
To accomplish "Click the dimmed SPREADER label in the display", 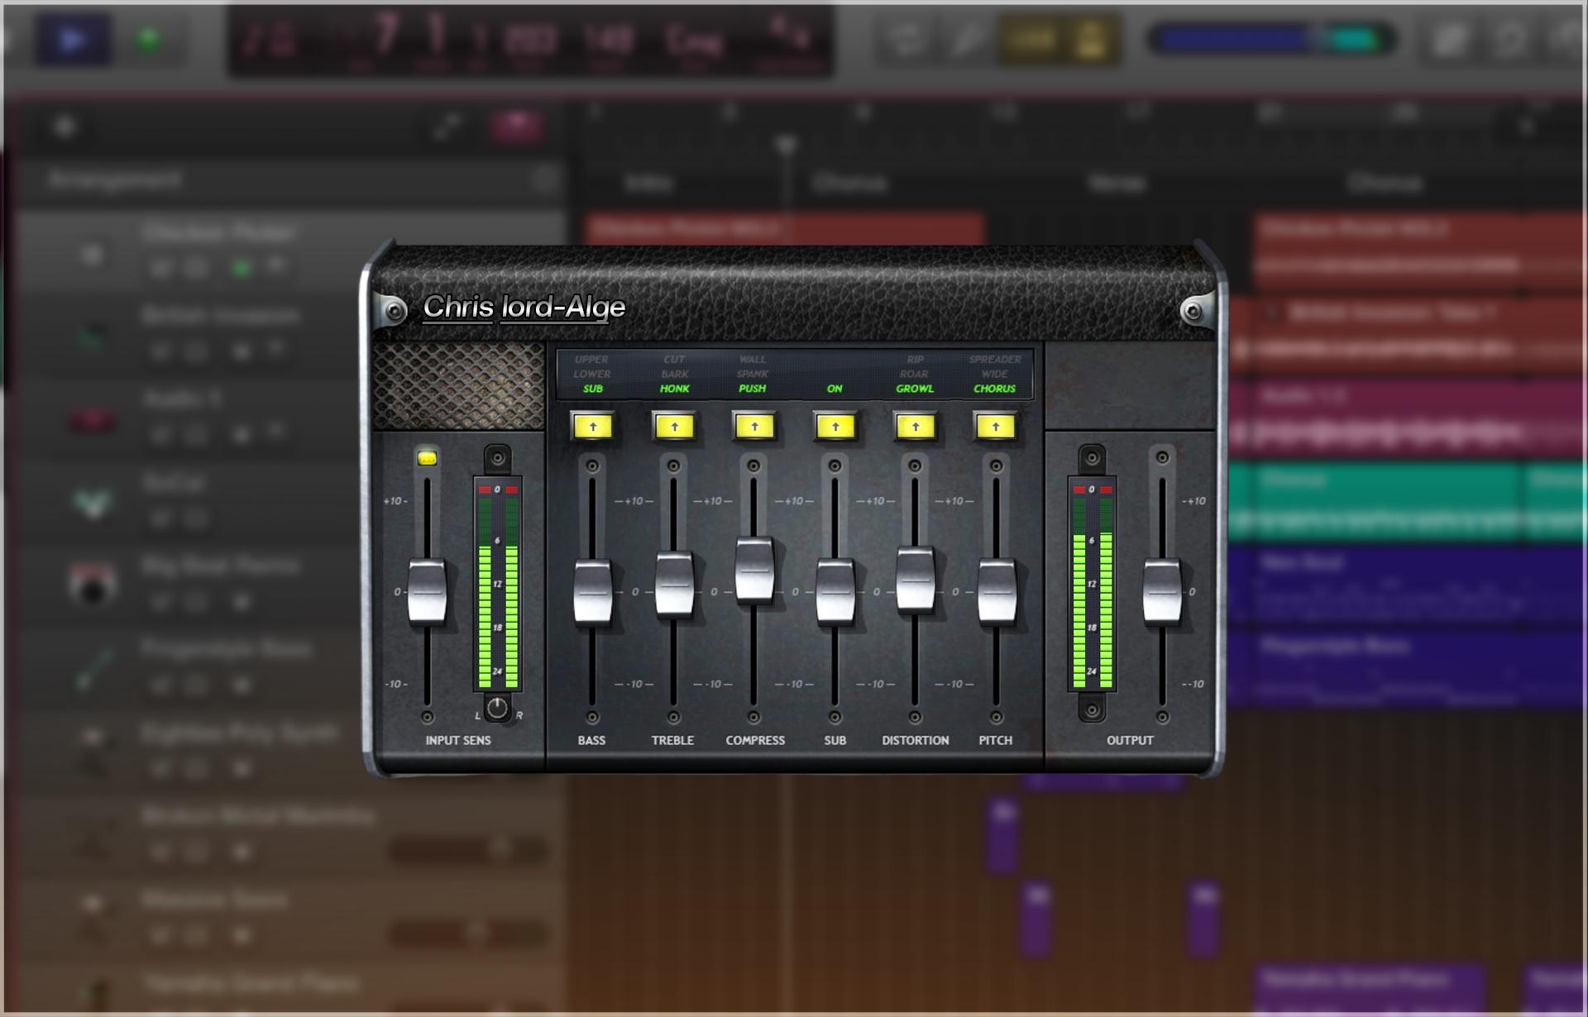I will click(995, 360).
